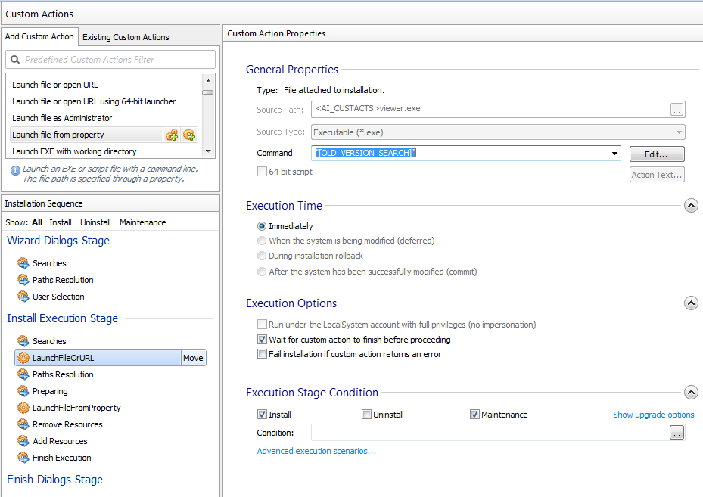Viewport: 703px width, 497px height.
Task: Switch to Existing Custom Actions tab
Action: tap(126, 37)
